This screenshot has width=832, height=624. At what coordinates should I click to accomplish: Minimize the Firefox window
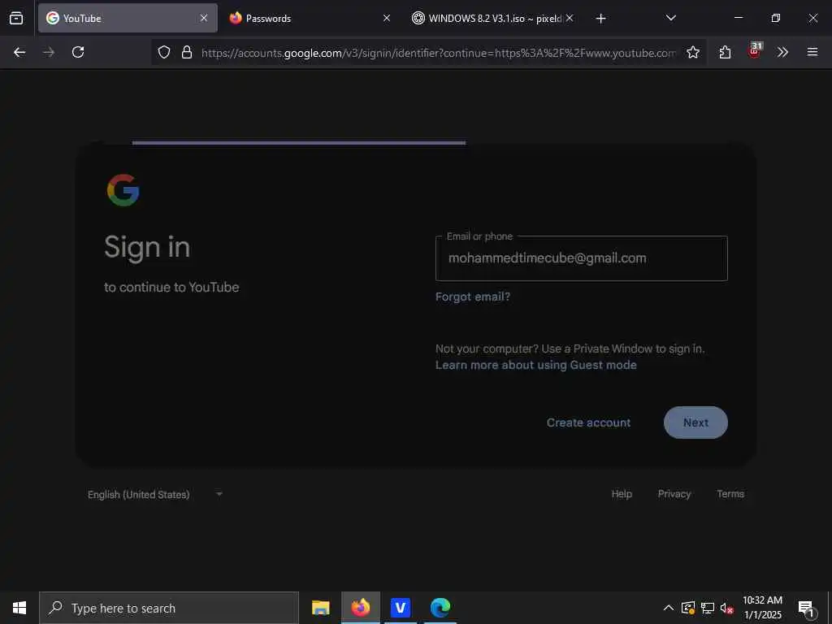tap(738, 18)
